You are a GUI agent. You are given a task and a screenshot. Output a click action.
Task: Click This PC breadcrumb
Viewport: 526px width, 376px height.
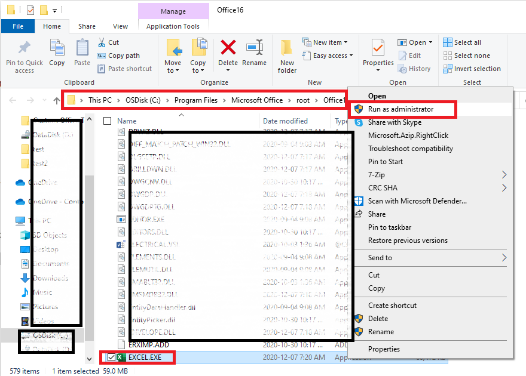pyautogui.click(x=100, y=100)
